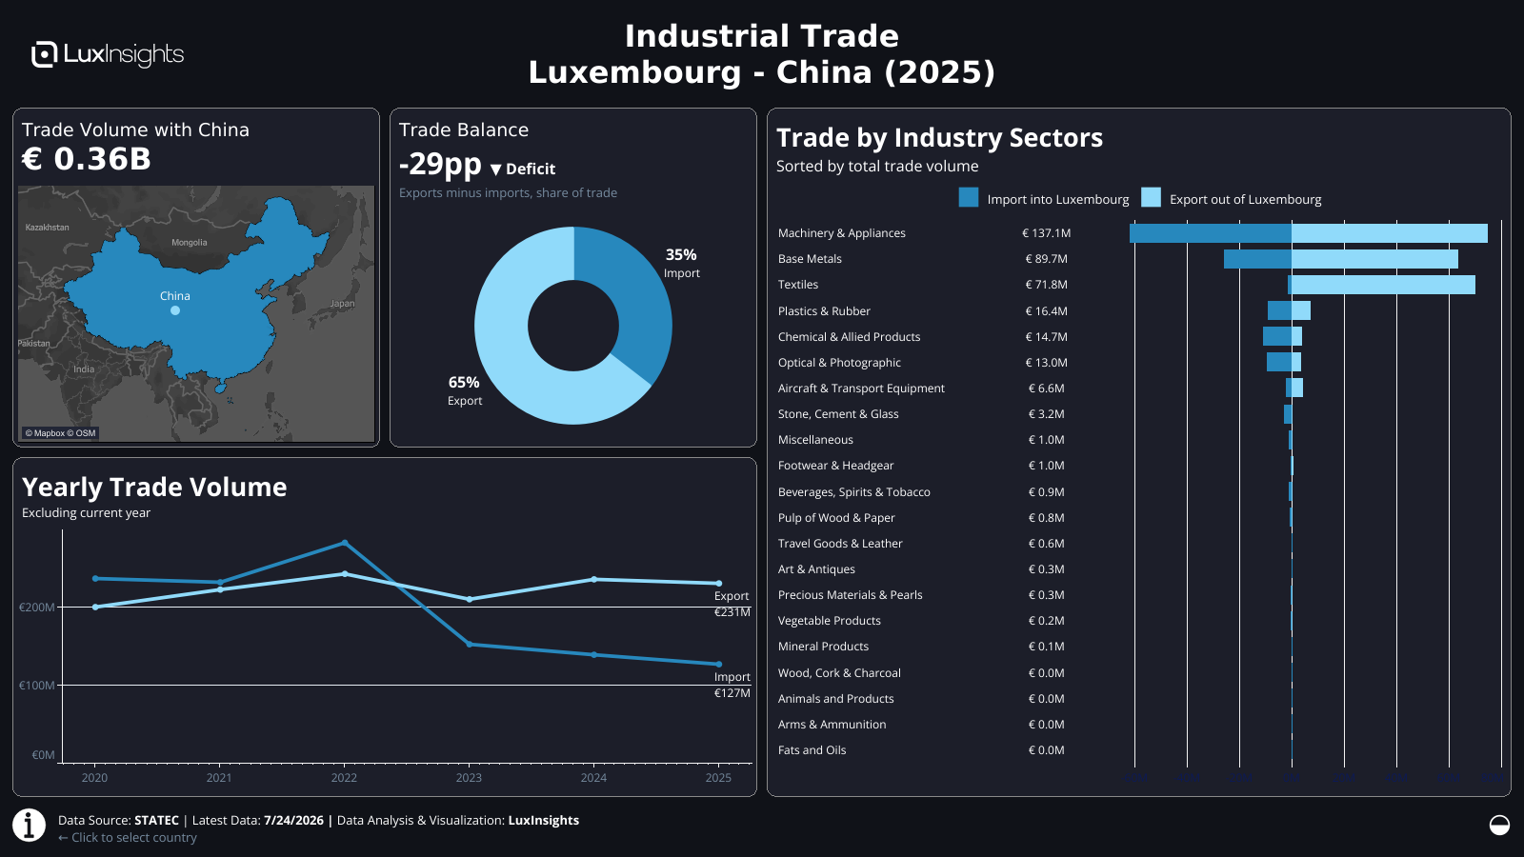
Task: Select the Import legend color square
Action: (969, 198)
